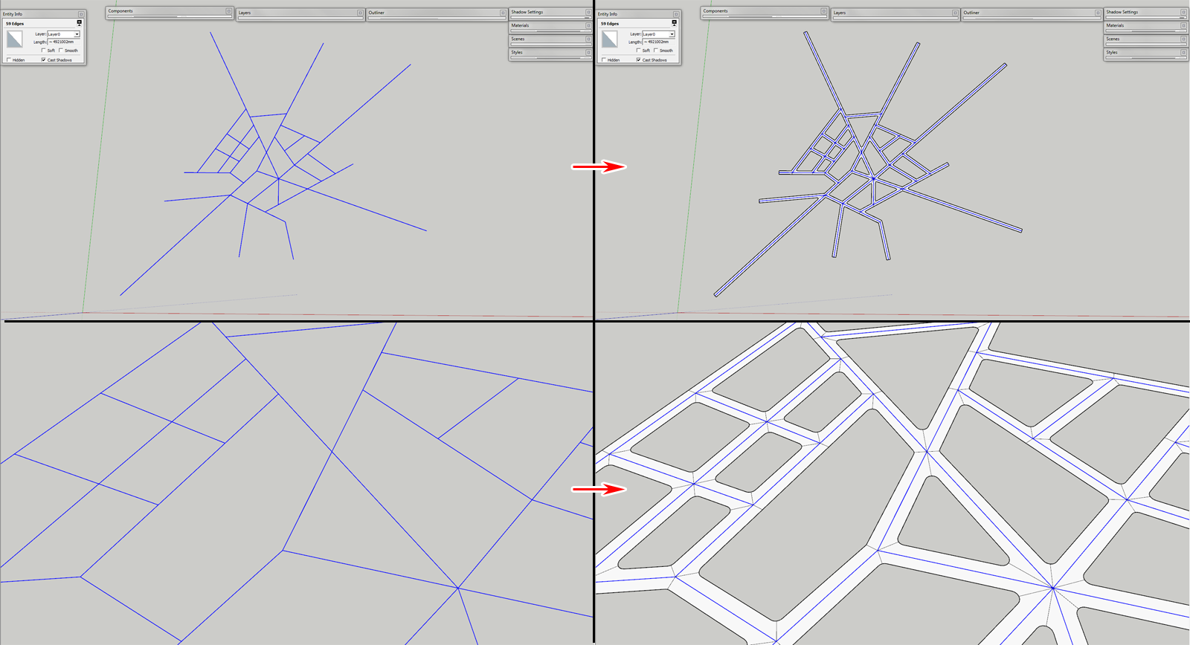Image resolution: width=1190 pixels, height=645 pixels.
Task: Open the Layer dropdown in right Entity Info
Action: [x=672, y=34]
